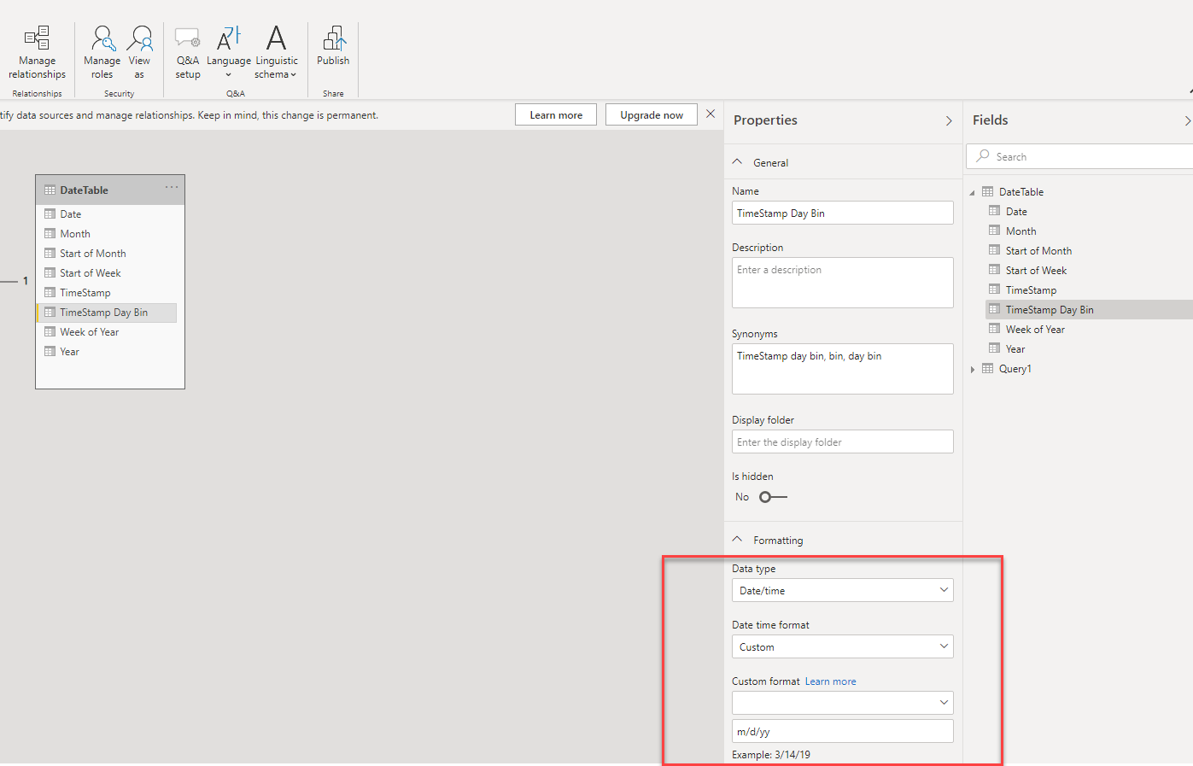Click the Learn more button
1193x766 pixels.
tap(556, 114)
